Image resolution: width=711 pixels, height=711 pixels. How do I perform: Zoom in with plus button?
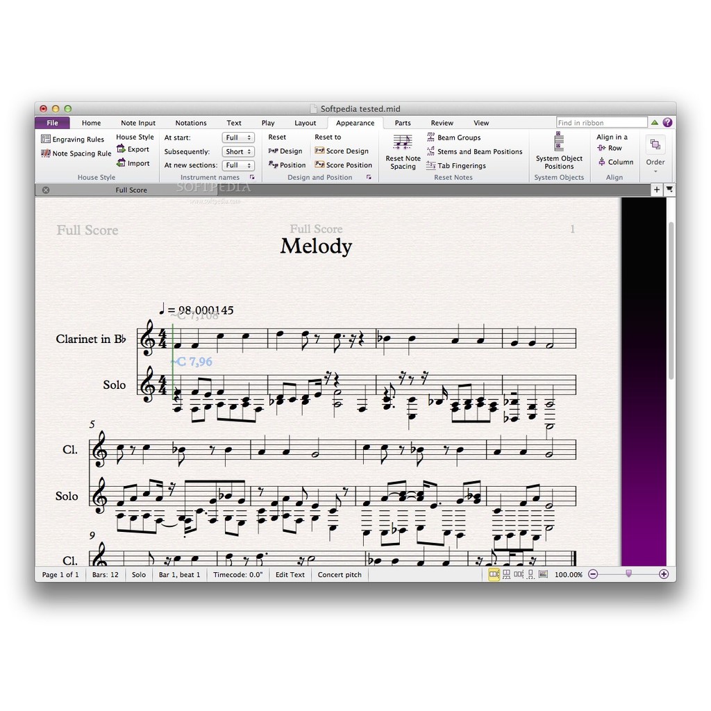coord(664,574)
